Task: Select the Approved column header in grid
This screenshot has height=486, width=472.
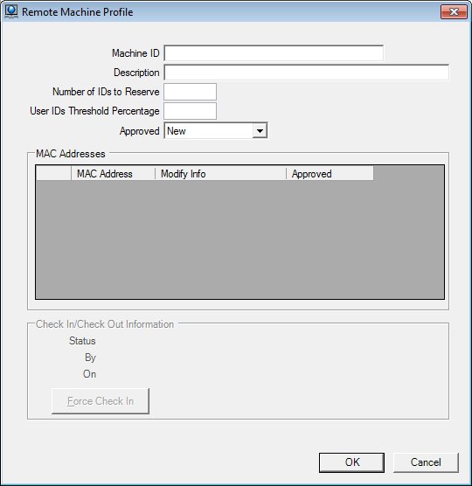Action: [330, 174]
